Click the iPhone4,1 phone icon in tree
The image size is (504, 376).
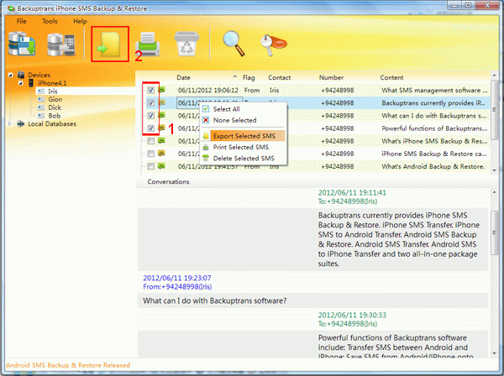click(31, 83)
